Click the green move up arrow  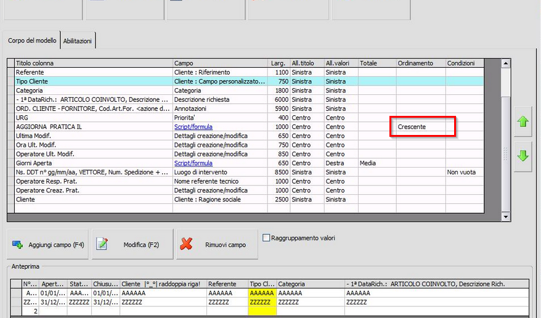523,122
